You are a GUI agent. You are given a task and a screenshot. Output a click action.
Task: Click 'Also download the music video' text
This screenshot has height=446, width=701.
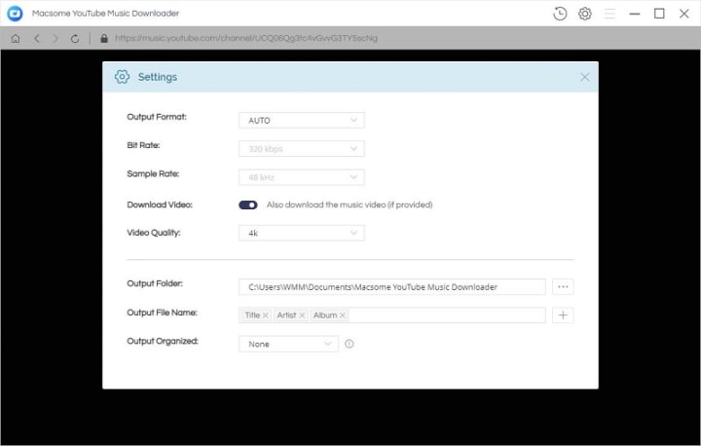coord(350,204)
